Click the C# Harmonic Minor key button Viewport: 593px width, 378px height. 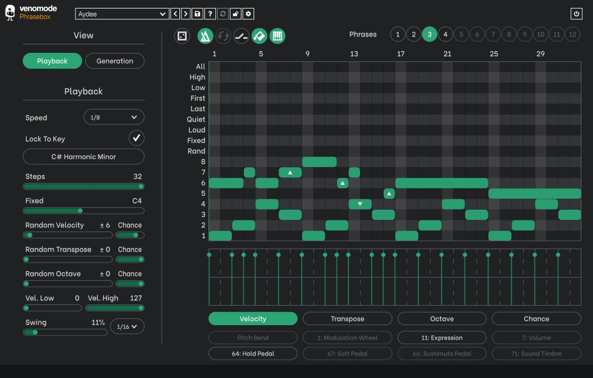pyautogui.click(x=83, y=157)
